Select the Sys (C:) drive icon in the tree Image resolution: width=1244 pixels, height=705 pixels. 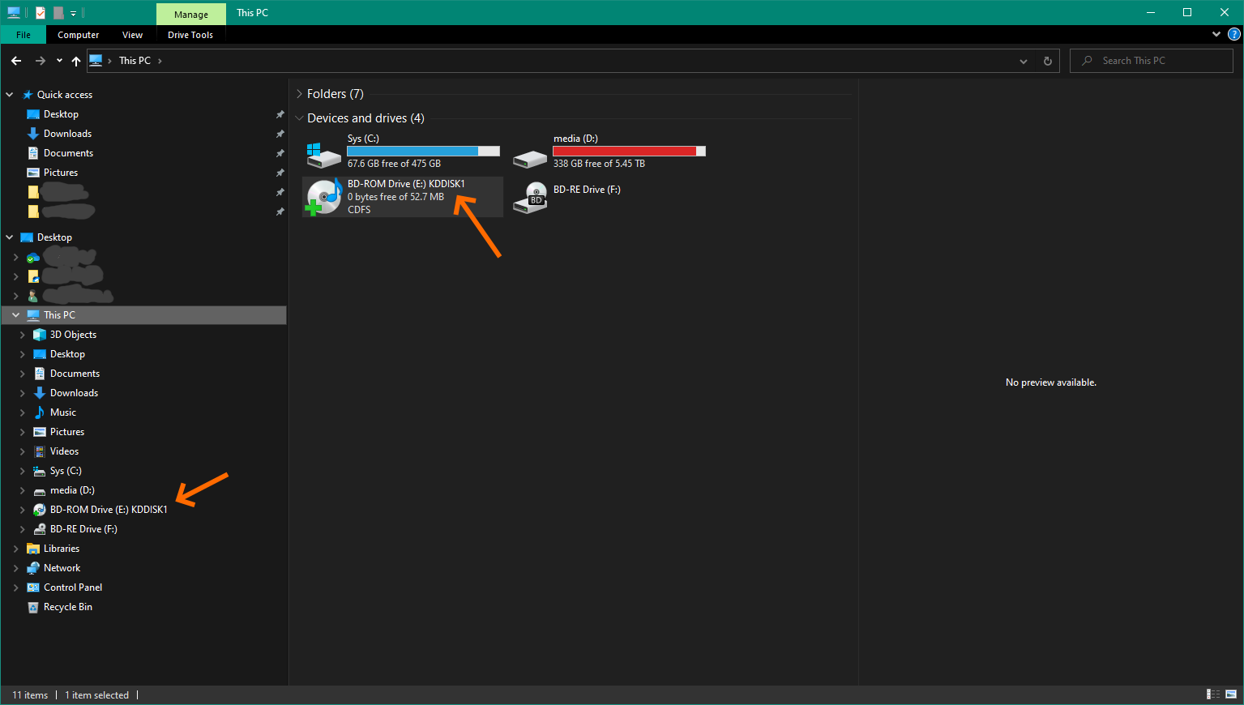(x=39, y=471)
